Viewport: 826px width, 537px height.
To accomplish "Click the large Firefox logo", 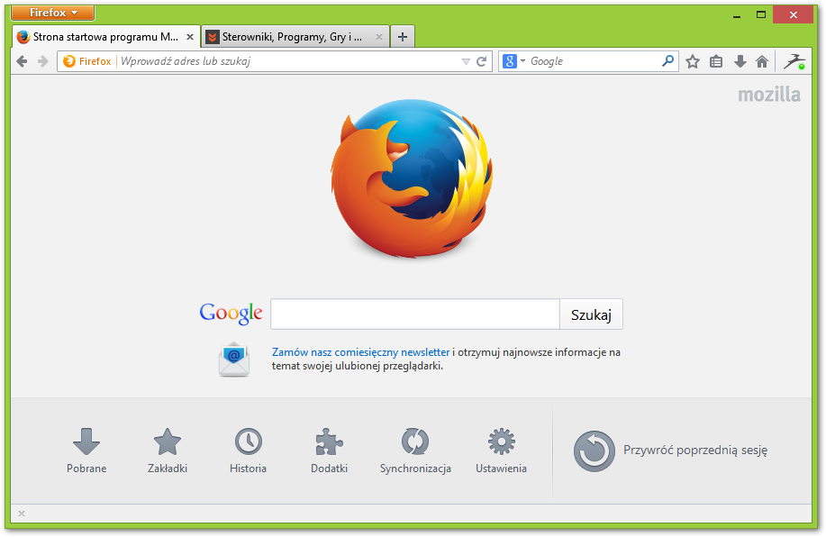I will [x=412, y=178].
